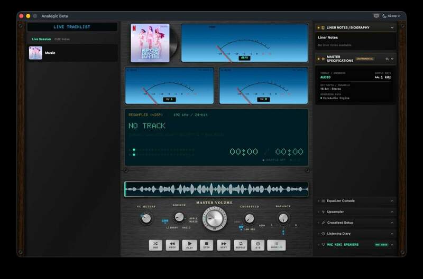
Task: Select the Music track in Live Tracklist
Action: click(x=72, y=53)
